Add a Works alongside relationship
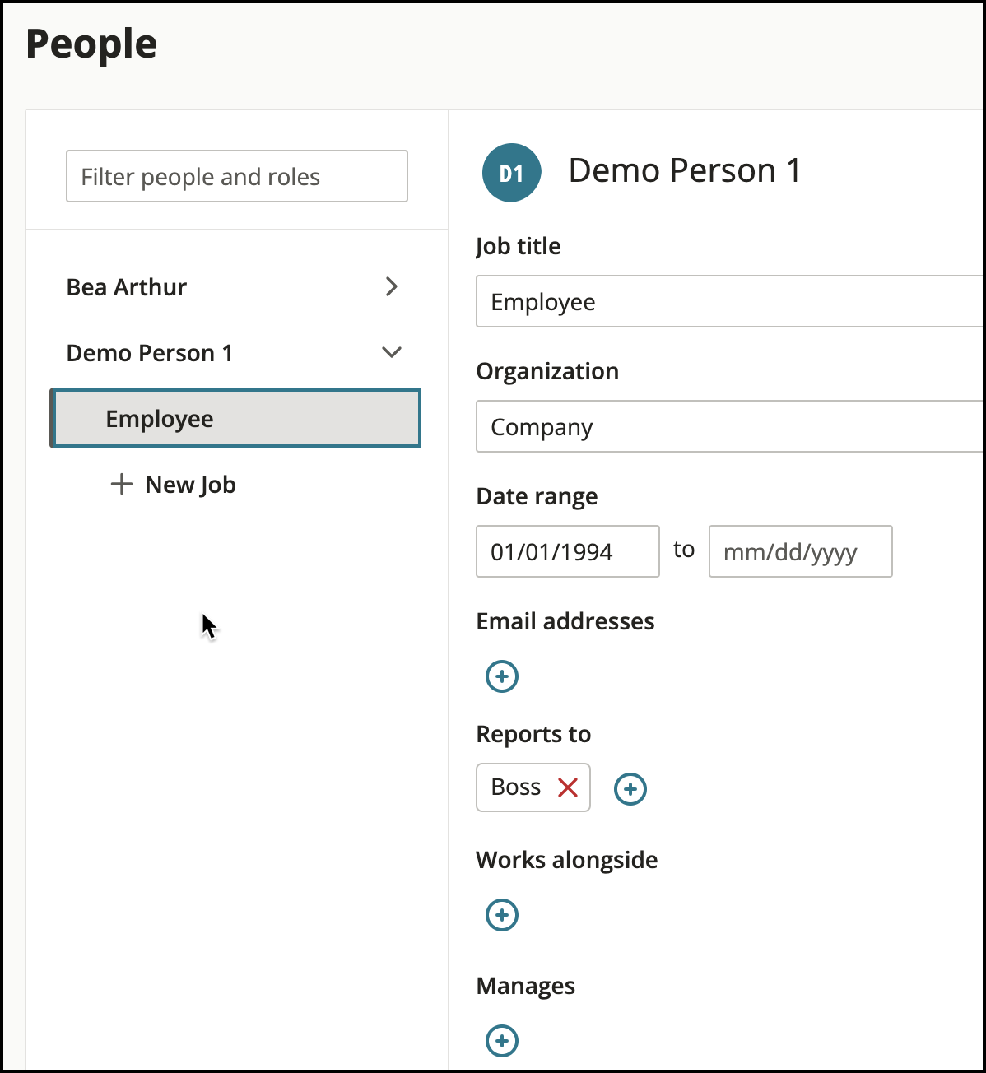This screenshot has height=1073, width=986. [502, 915]
